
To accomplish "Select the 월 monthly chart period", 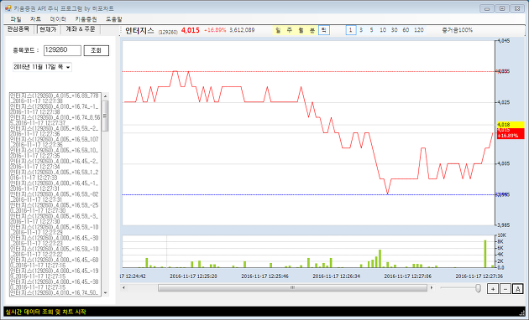I will click(x=301, y=30).
